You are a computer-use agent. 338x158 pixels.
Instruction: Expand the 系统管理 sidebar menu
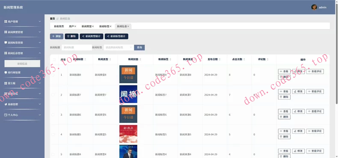point(22,104)
